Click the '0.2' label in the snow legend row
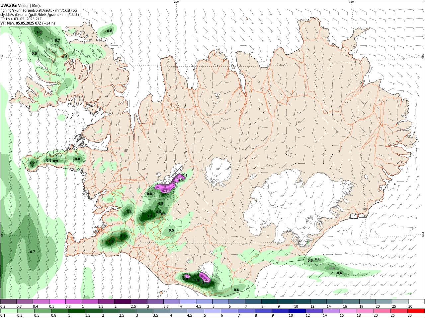 [3, 306]
